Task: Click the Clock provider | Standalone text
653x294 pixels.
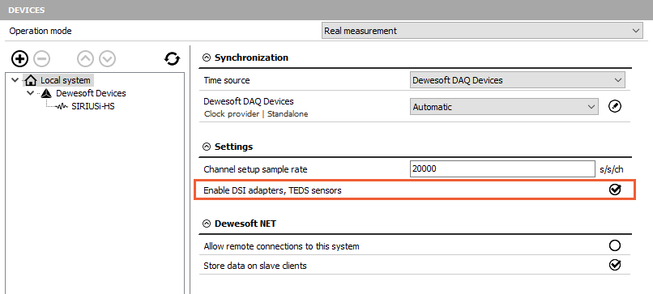Action: click(x=256, y=114)
